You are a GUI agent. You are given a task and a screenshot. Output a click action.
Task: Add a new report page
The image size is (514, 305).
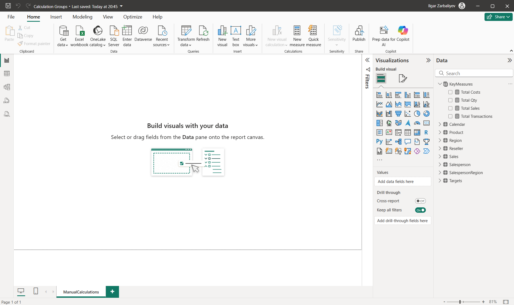click(x=112, y=292)
